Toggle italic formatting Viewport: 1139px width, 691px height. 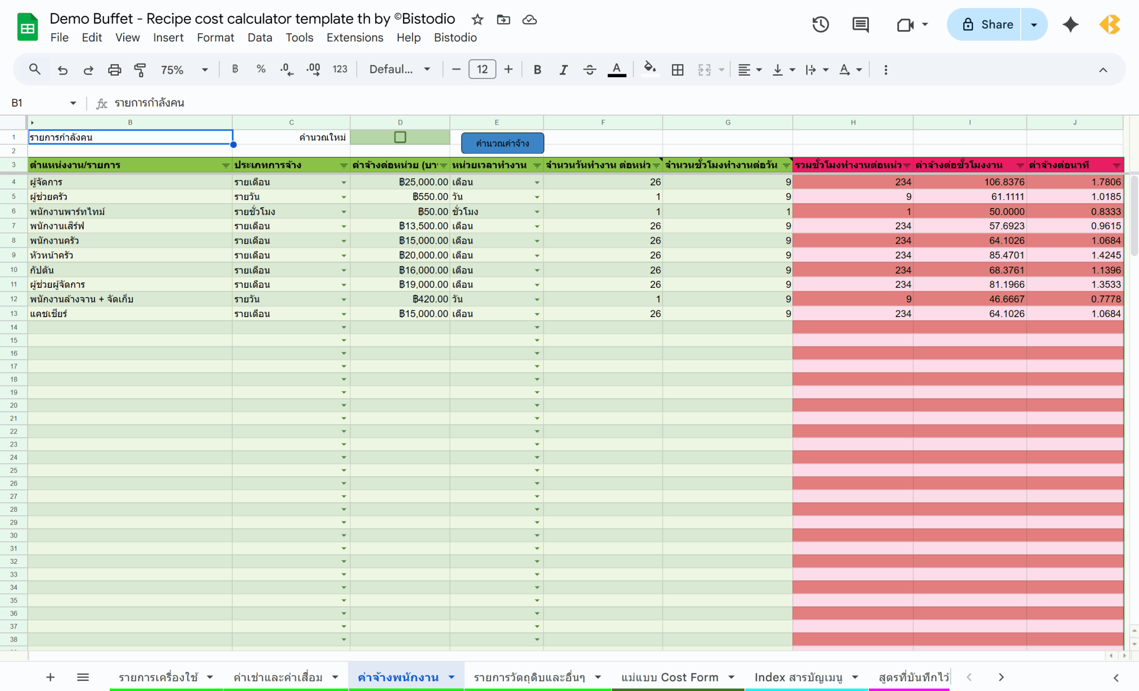click(563, 70)
